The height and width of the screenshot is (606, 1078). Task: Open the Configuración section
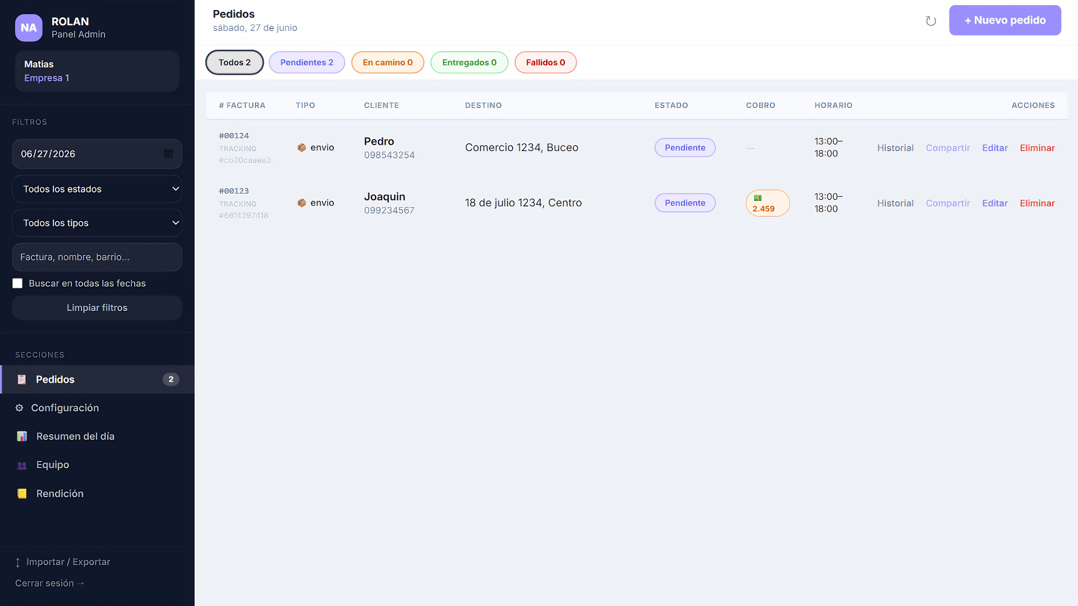(x=97, y=408)
